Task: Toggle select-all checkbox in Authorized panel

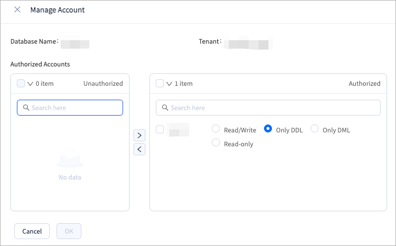Action: click(160, 83)
